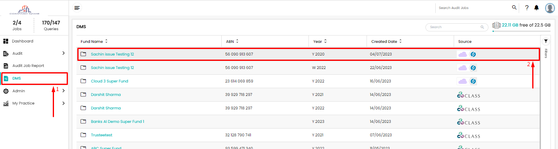
Task: Click folder icon of W 2022 Sachin row
Action: point(83,68)
